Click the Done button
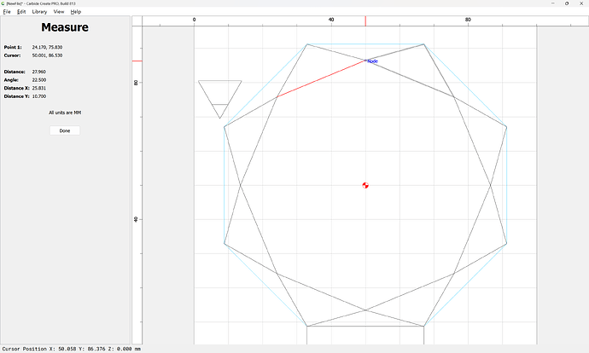The image size is (589, 353). coord(65,130)
